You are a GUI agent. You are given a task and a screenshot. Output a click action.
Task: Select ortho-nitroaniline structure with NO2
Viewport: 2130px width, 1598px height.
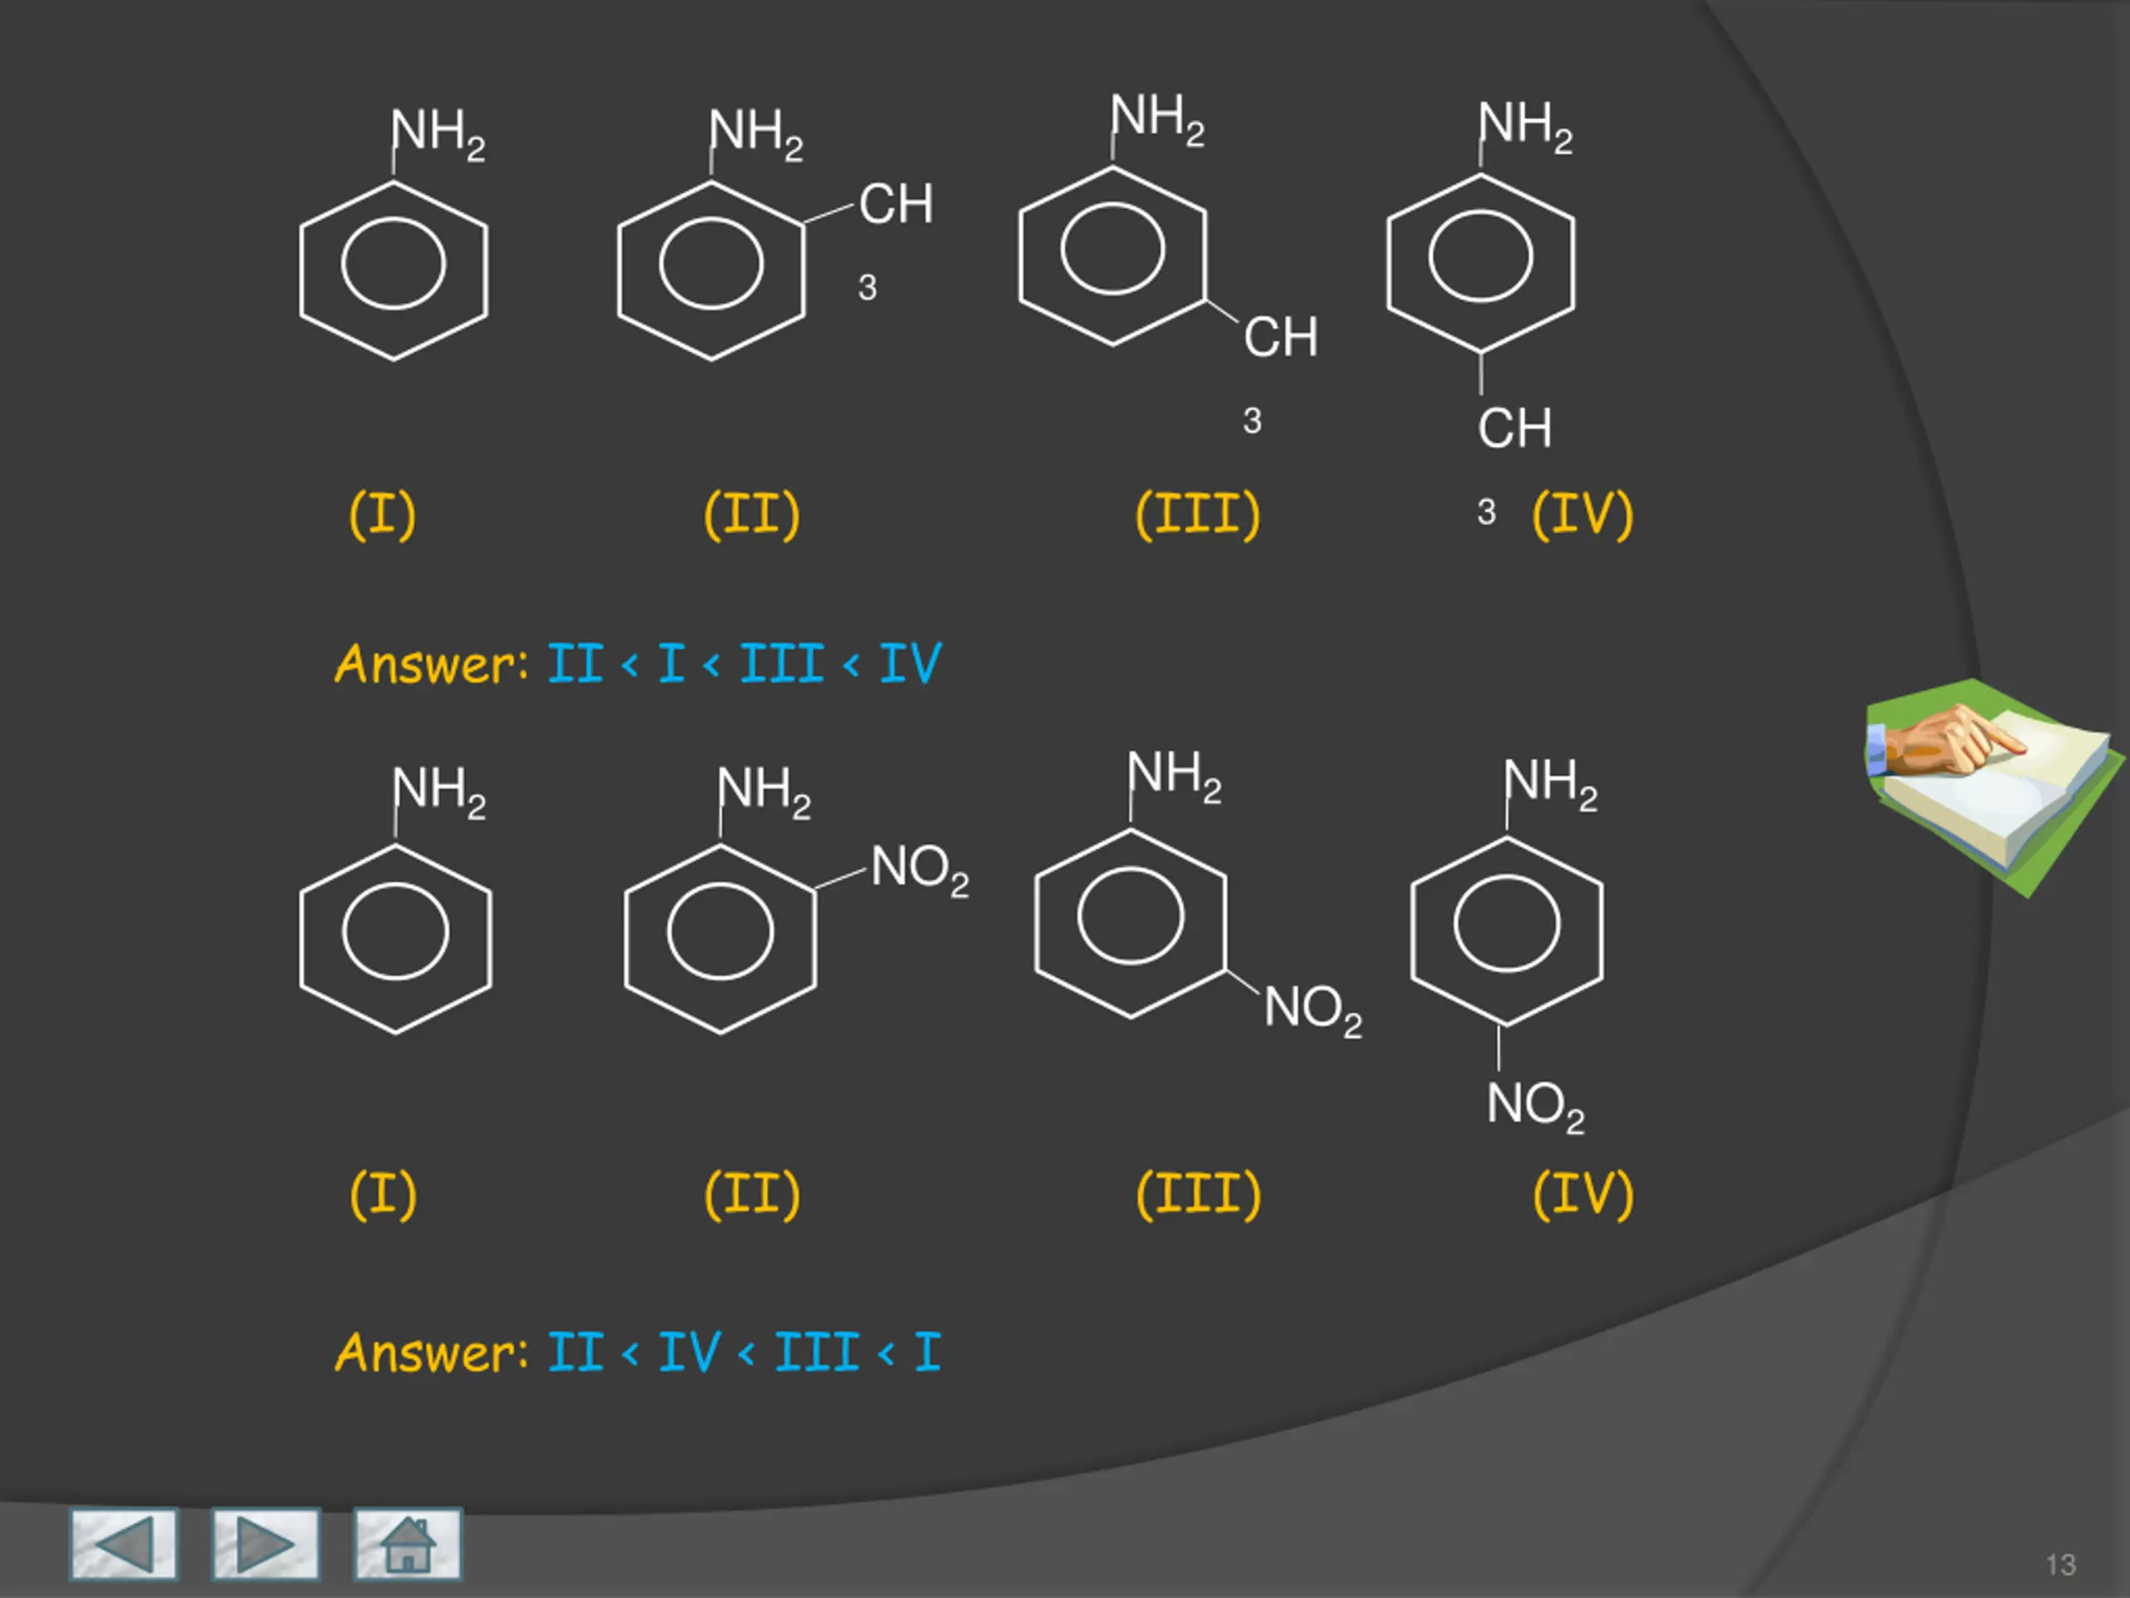[721, 932]
